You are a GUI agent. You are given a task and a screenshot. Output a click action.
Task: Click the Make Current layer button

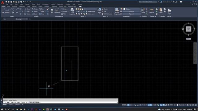tap(90, 11)
